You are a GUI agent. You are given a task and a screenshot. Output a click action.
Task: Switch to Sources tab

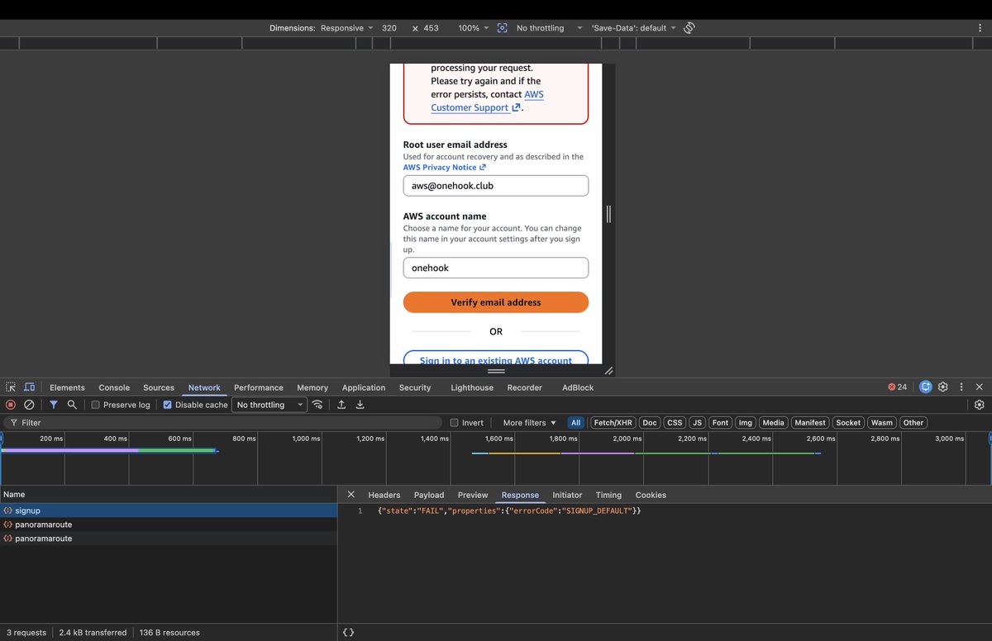tap(159, 387)
